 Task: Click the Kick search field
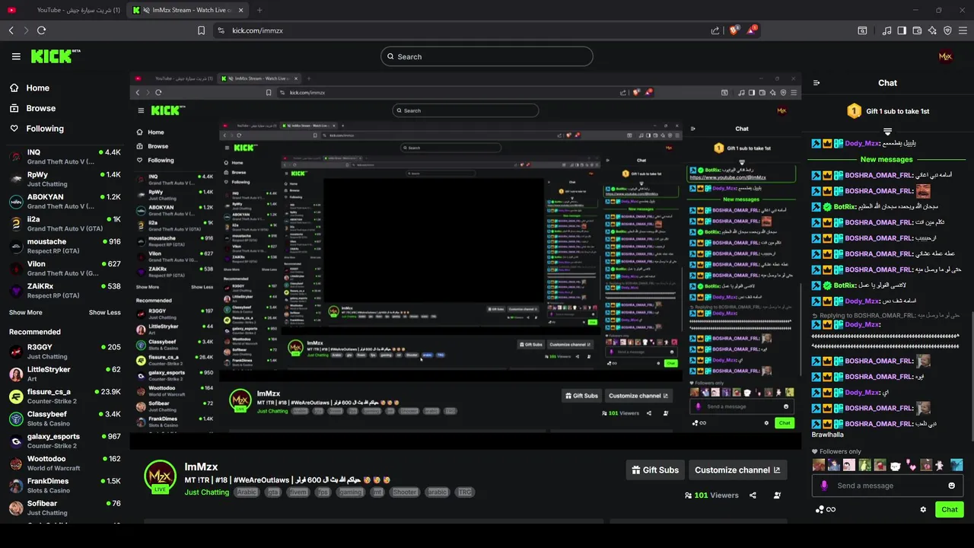tap(487, 56)
